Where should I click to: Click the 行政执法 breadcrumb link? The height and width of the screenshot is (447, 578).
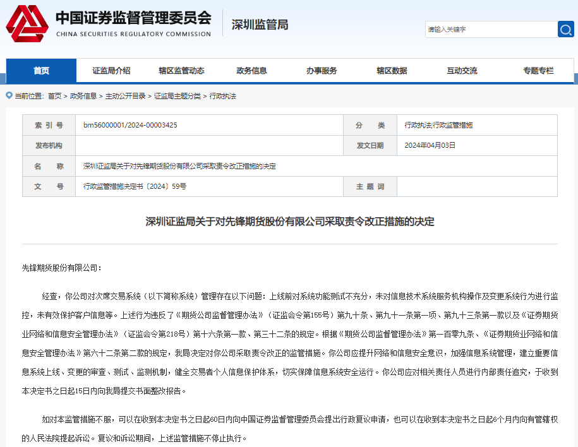pyautogui.click(x=222, y=96)
